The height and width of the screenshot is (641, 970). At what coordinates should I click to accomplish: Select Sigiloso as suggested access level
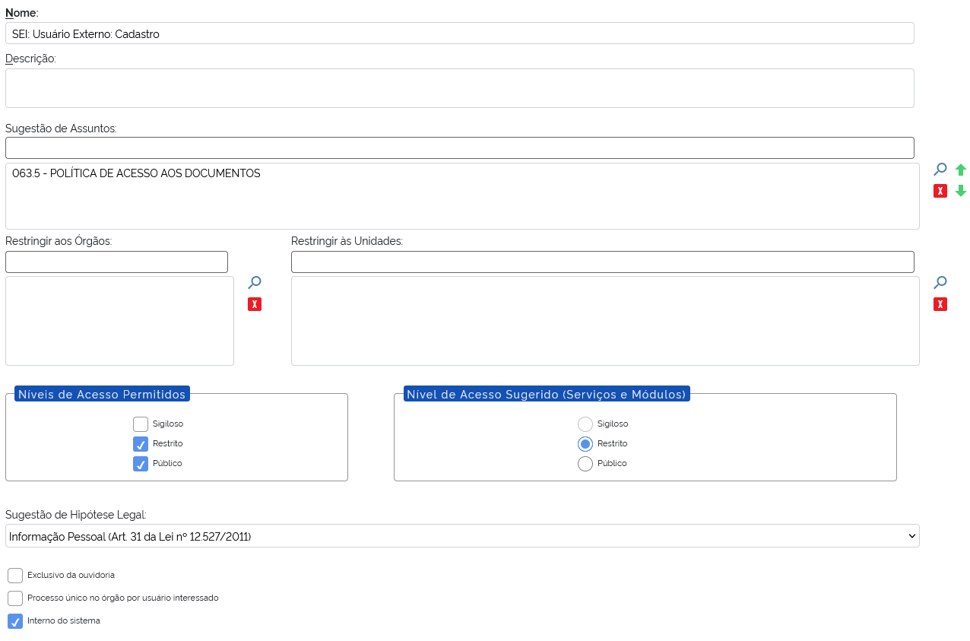[585, 424]
